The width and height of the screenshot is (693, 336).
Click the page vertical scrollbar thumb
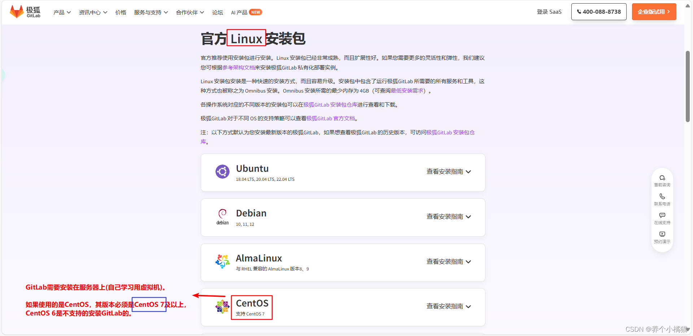[x=688, y=86]
